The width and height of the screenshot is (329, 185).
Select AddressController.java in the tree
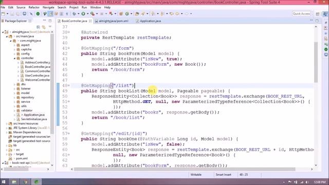click(x=38, y=63)
